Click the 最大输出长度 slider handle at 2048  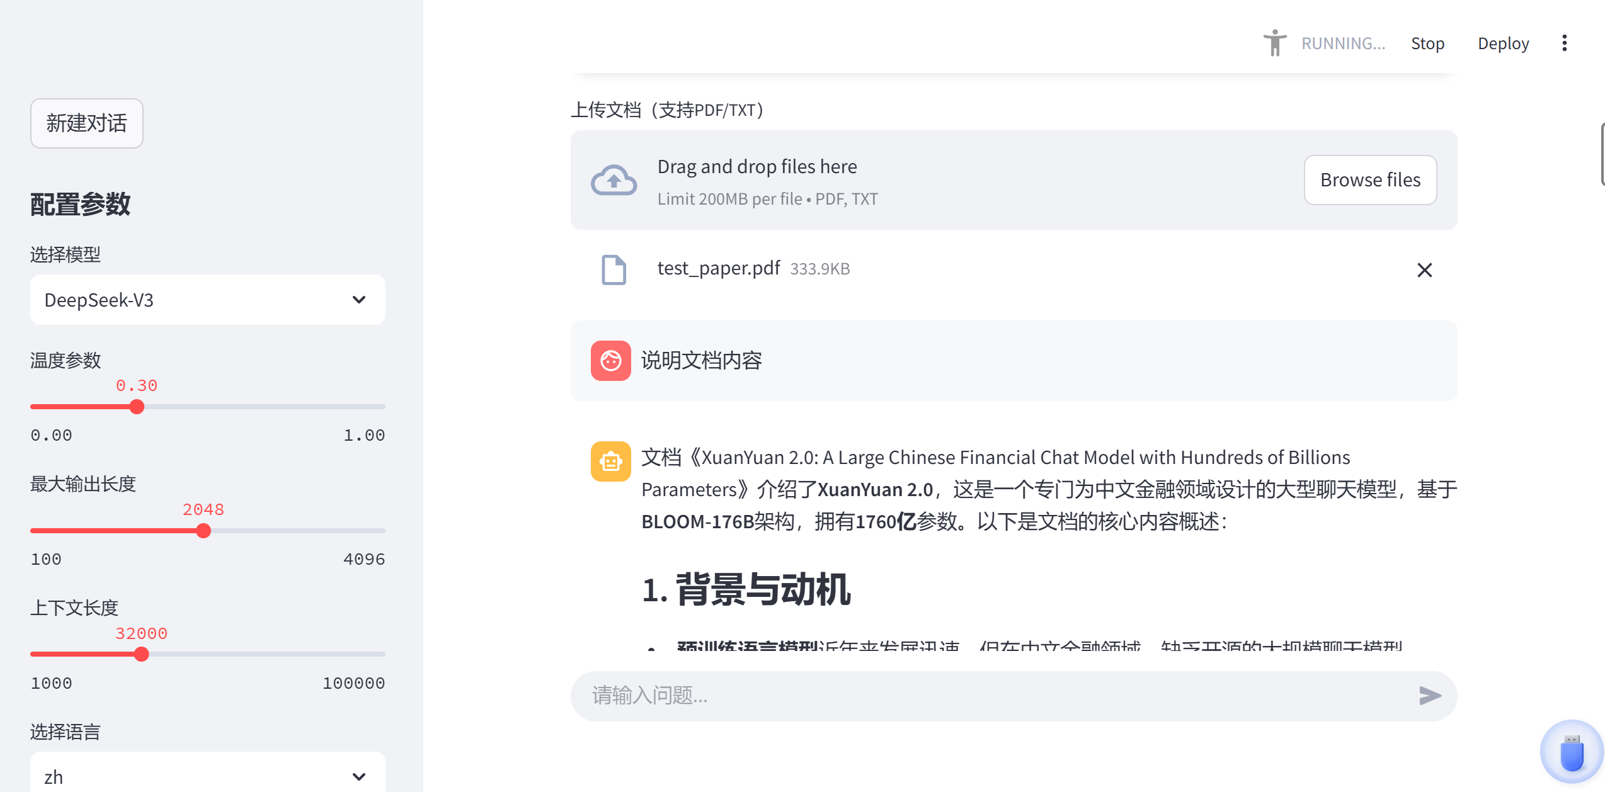point(203,531)
